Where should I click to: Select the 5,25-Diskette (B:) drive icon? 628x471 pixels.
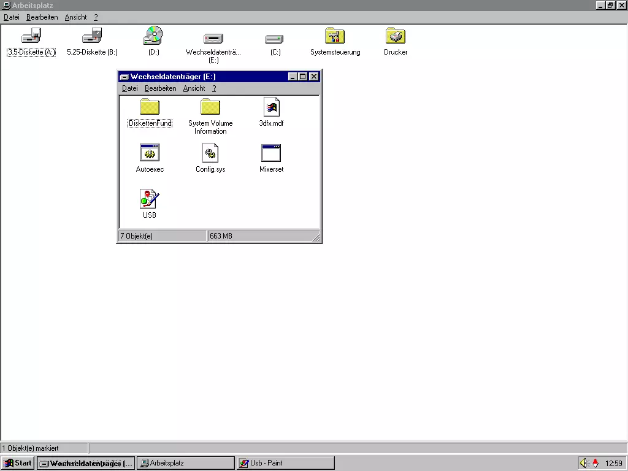coord(92,36)
